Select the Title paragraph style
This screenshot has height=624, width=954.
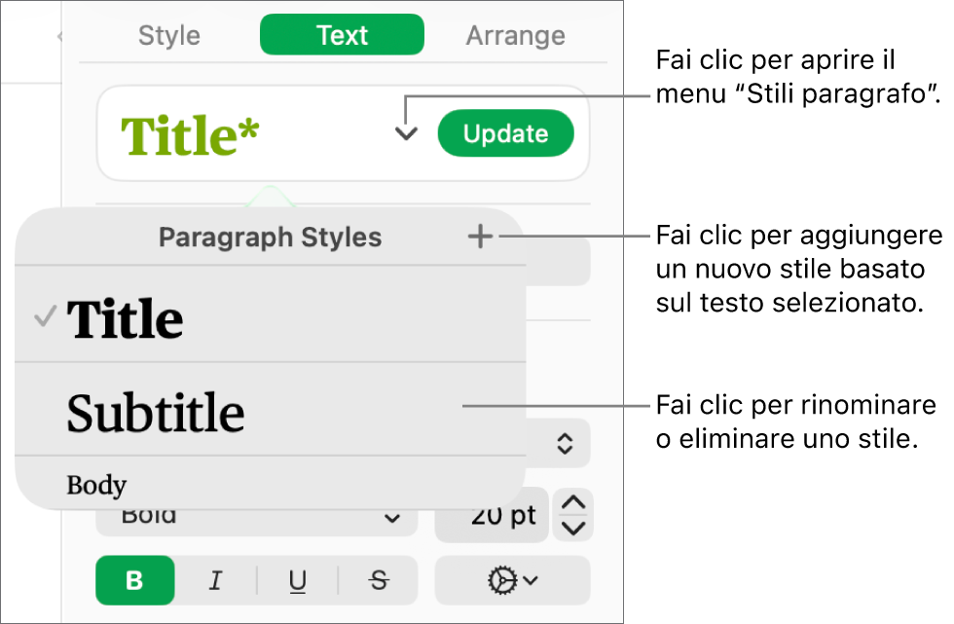point(125,318)
